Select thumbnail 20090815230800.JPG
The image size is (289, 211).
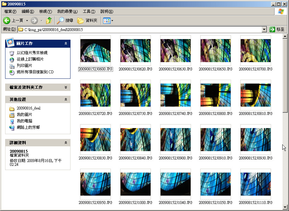pyautogui.click(x=216, y=95)
